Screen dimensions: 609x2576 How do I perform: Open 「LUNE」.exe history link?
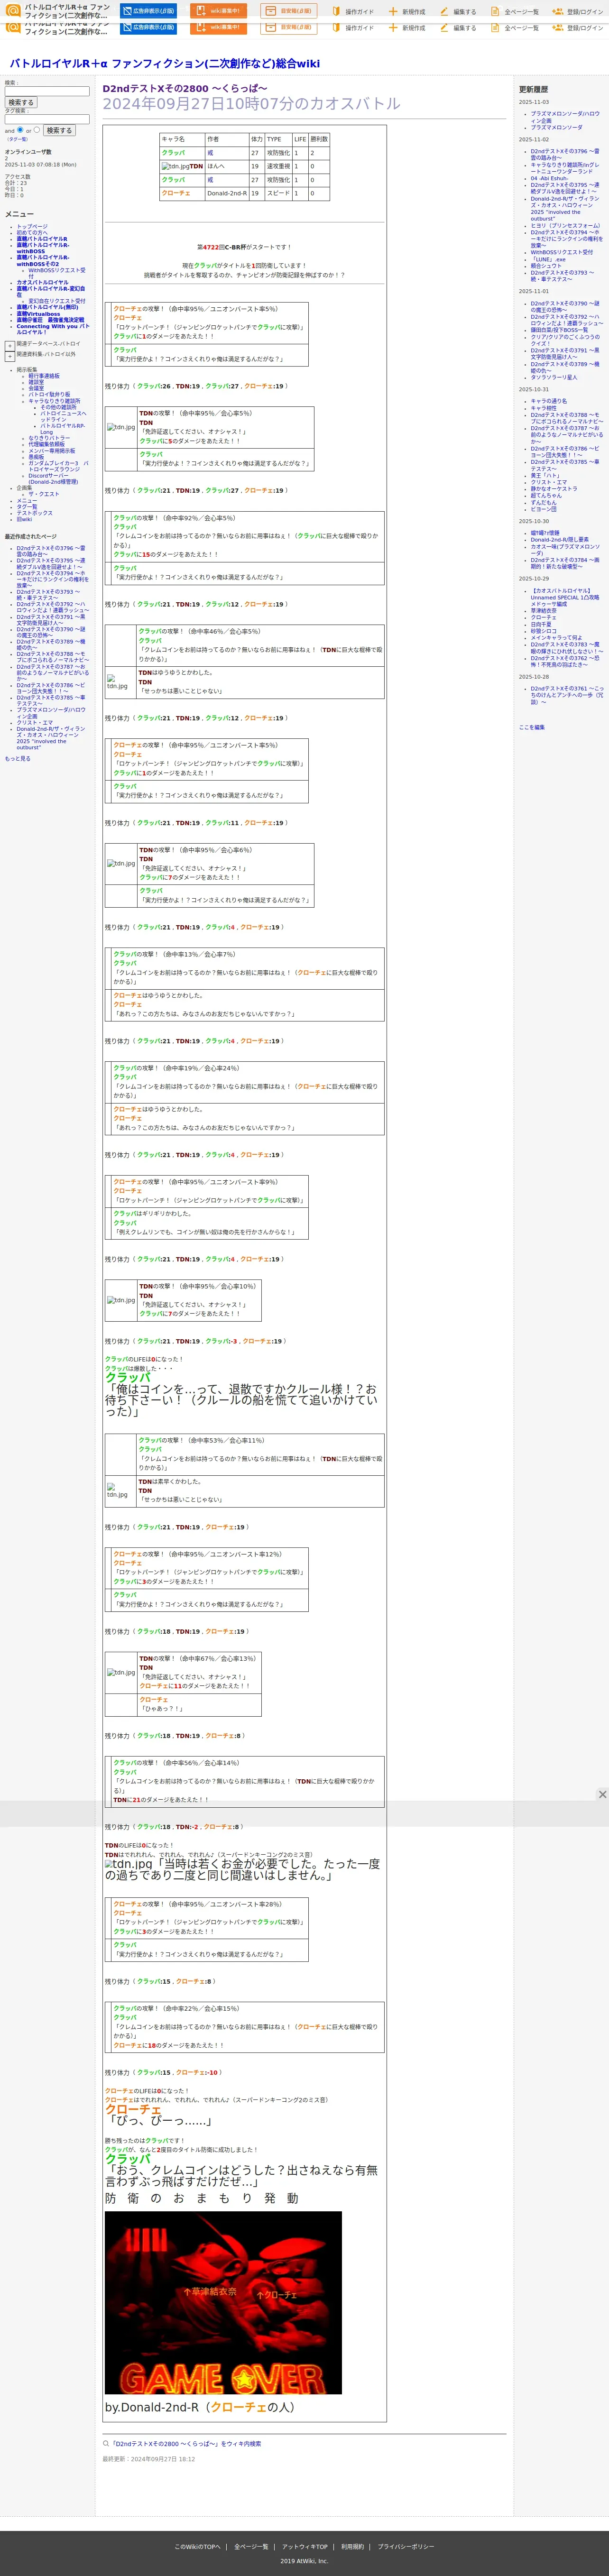pyautogui.click(x=548, y=259)
